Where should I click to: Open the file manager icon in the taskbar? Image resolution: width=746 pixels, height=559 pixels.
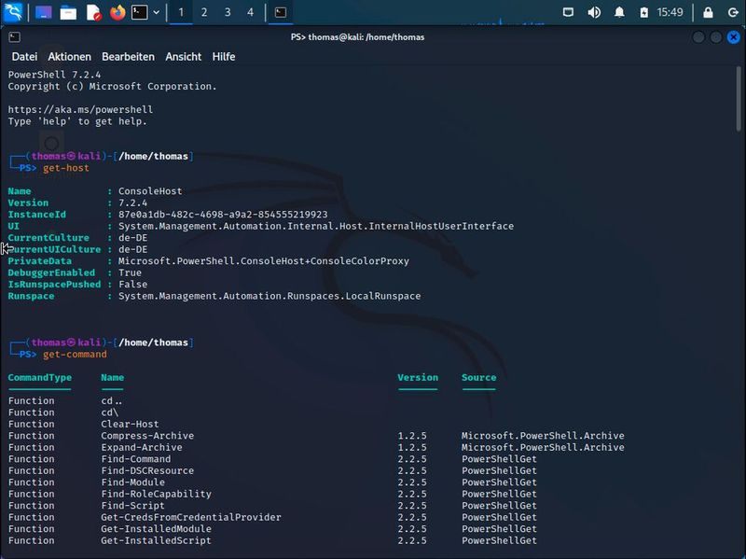(x=67, y=12)
